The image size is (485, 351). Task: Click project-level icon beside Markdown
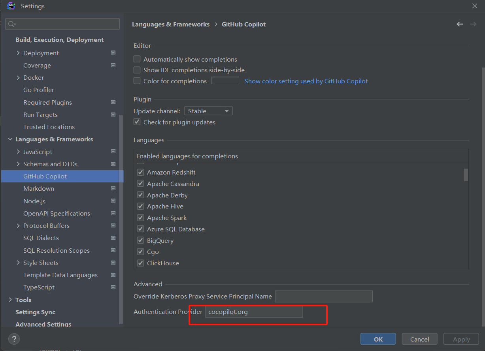pyautogui.click(x=113, y=188)
